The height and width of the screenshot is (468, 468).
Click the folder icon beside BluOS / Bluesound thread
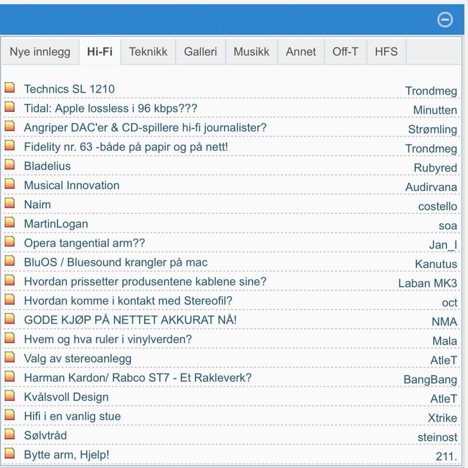10,261
